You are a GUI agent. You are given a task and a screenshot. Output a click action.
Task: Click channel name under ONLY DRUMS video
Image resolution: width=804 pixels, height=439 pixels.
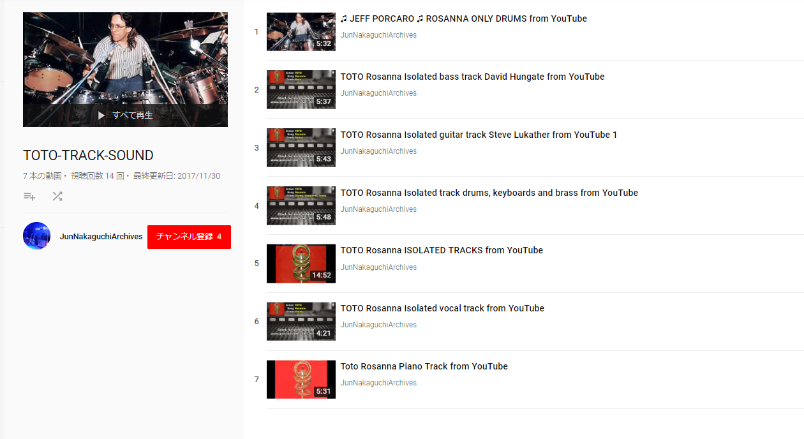(x=378, y=35)
